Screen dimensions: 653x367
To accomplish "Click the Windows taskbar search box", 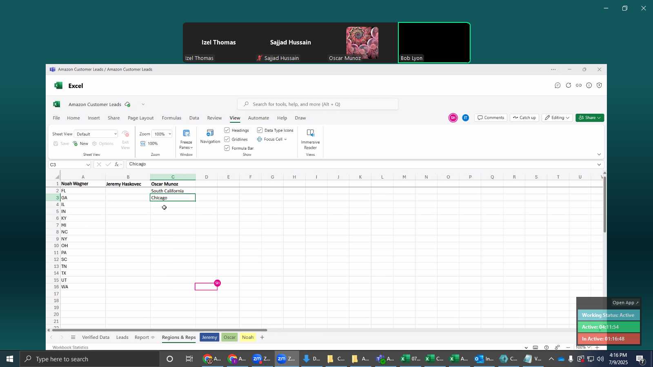I will click(90, 359).
